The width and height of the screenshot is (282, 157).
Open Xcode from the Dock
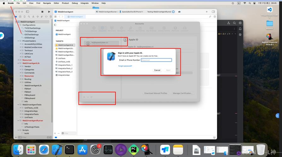[x=57, y=149]
